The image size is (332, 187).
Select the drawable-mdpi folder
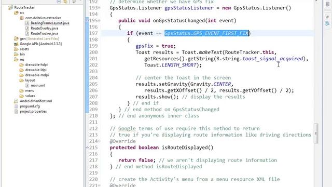pyautogui.click(x=34, y=75)
